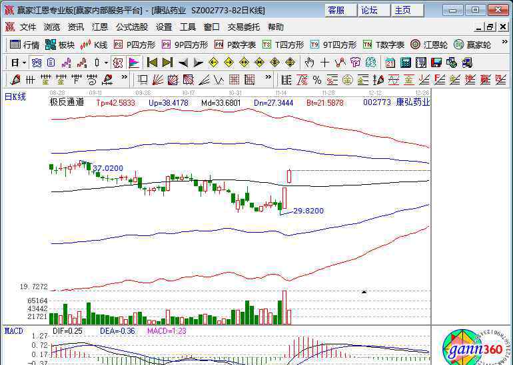Click the gann360 logo

(x=475, y=348)
